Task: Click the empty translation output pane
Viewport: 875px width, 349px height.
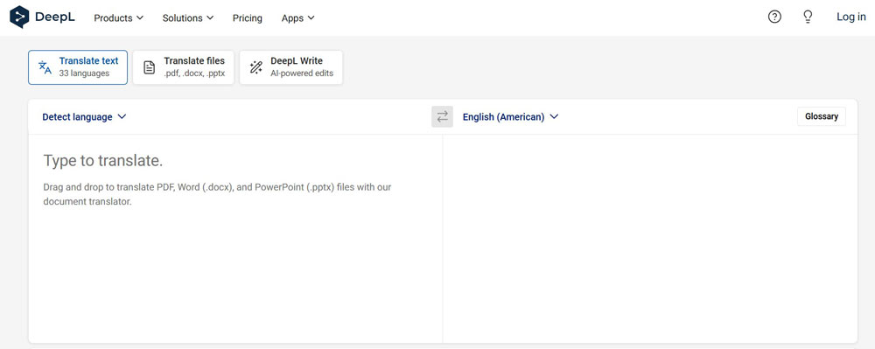Action: click(x=650, y=239)
